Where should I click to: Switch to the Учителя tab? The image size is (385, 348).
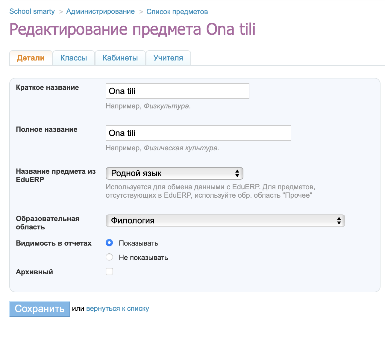168,58
